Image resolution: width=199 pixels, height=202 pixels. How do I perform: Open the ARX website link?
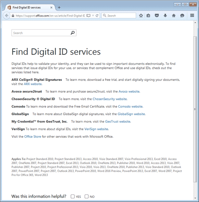pos(33,84)
